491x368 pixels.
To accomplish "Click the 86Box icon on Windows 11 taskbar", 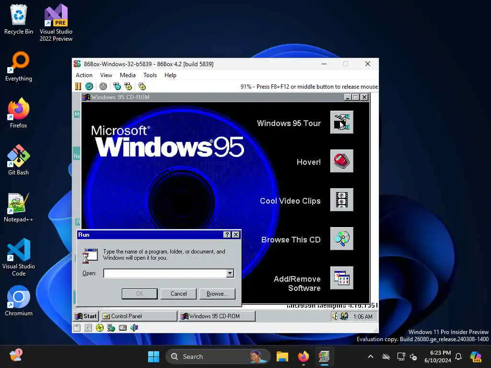I will pos(324,356).
